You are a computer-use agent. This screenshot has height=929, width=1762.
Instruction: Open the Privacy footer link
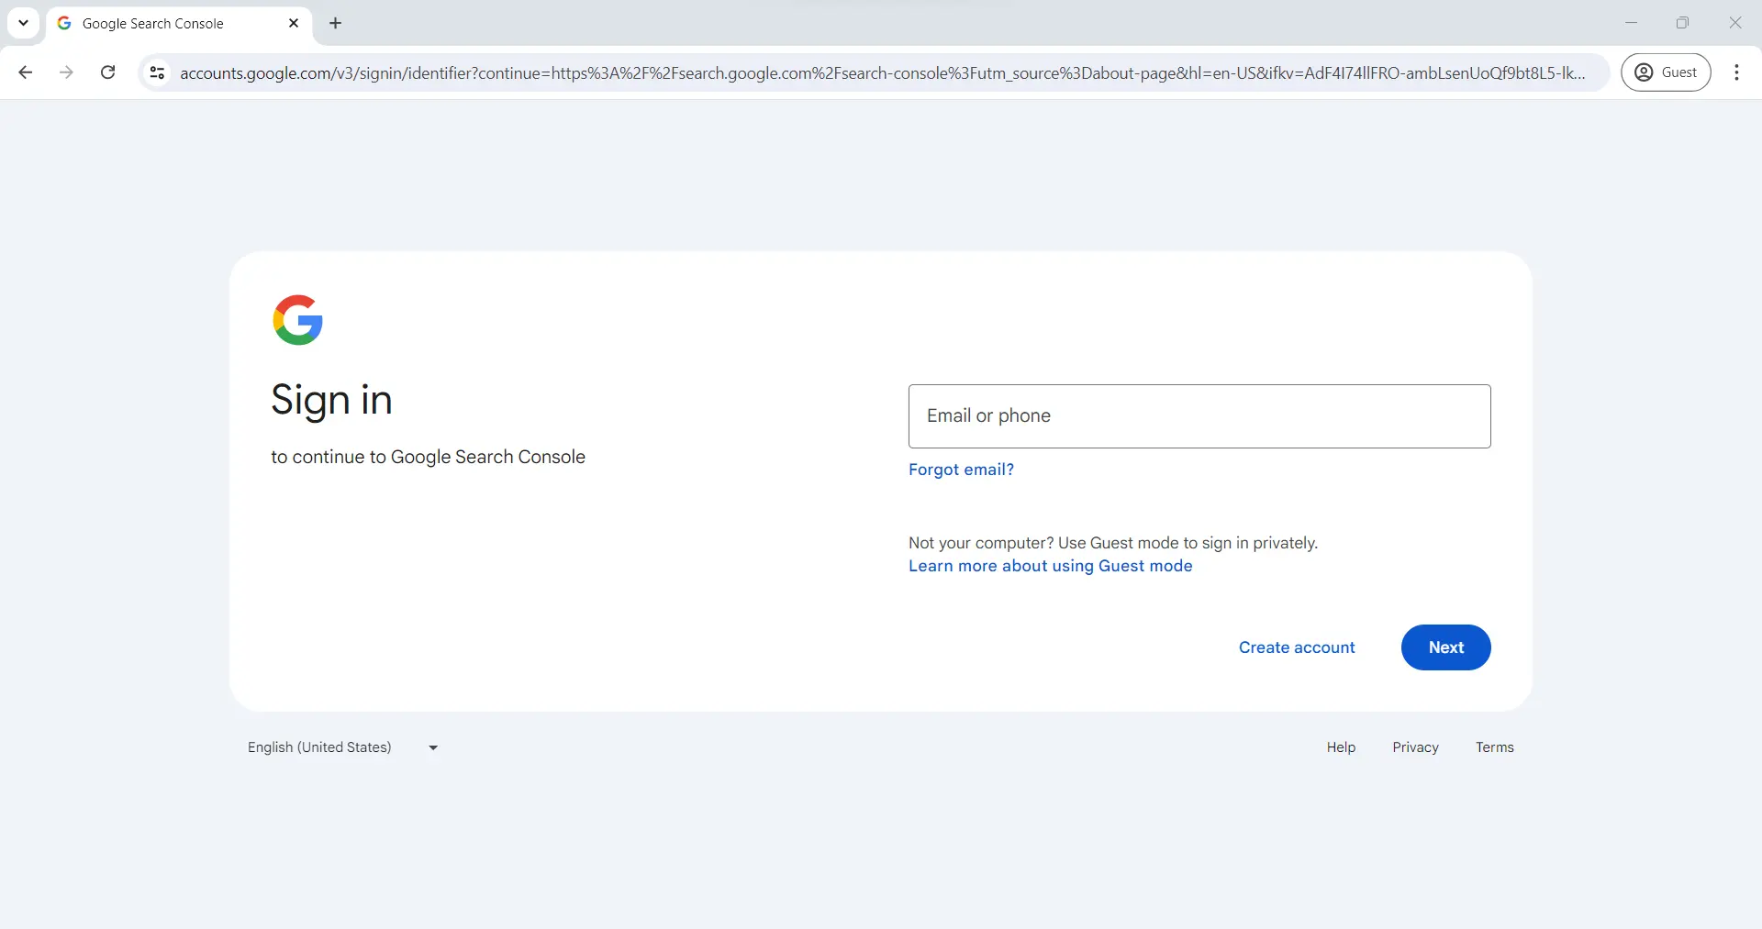[x=1415, y=747]
